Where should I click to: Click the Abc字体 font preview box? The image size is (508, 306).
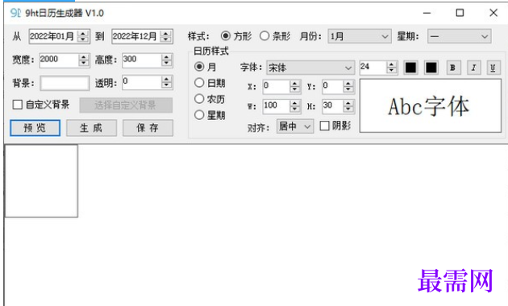(x=431, y=105)
